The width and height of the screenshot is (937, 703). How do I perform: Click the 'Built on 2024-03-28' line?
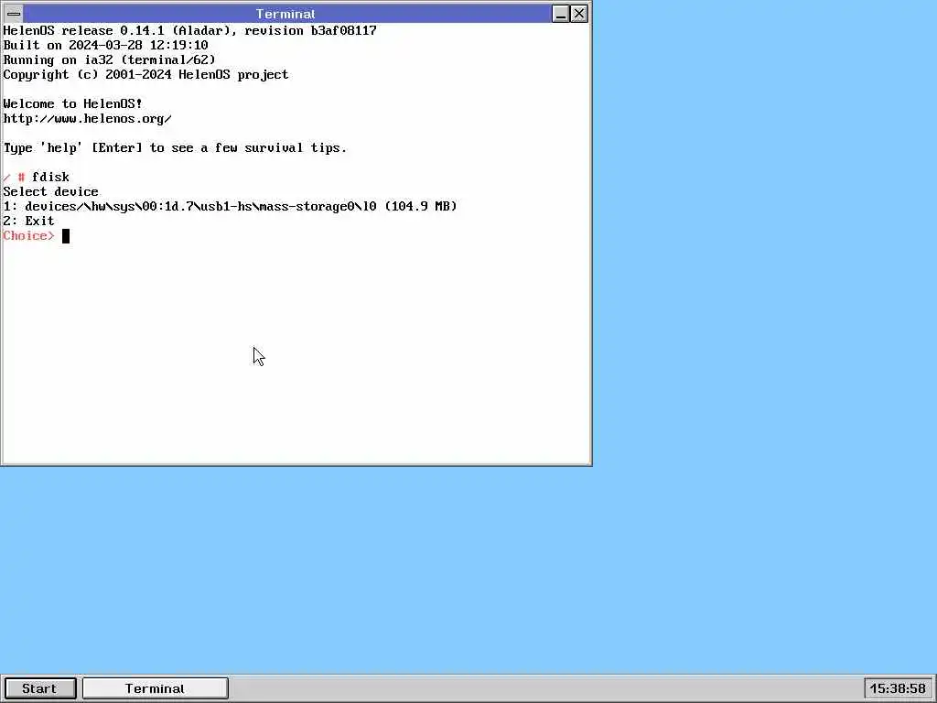[106, 45]
